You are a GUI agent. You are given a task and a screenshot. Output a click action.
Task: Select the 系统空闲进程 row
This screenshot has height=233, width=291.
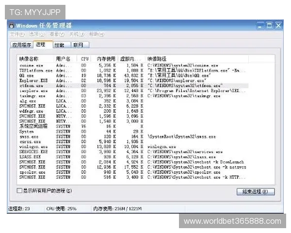click(133, 126)
